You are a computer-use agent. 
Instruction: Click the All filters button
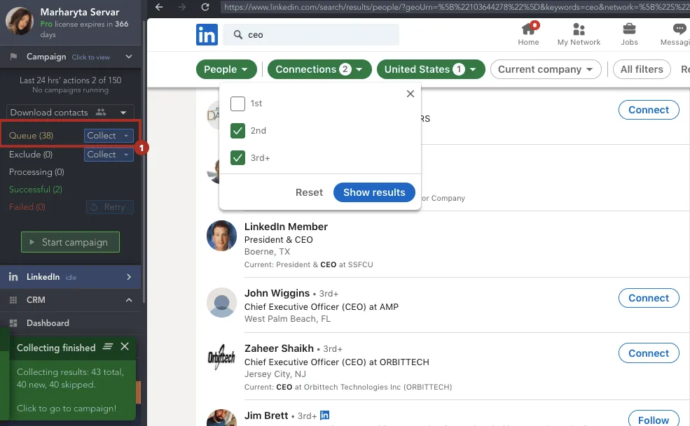(642, 69)
